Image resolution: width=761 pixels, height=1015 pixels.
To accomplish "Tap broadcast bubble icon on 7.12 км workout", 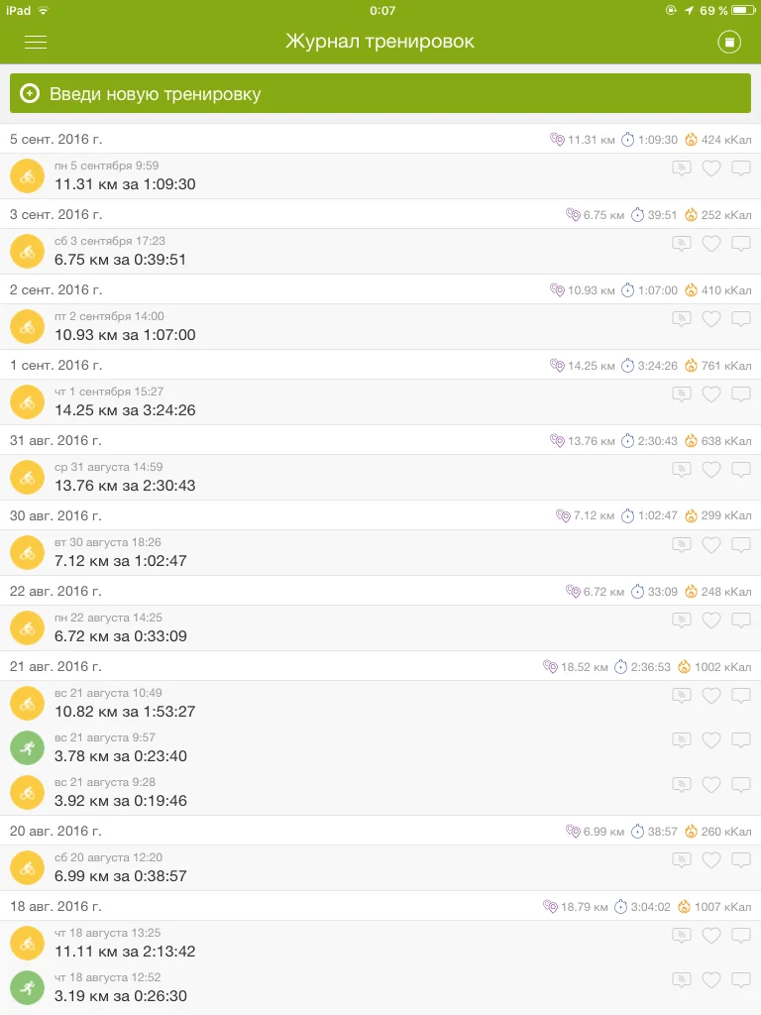I will pos(681,545).
